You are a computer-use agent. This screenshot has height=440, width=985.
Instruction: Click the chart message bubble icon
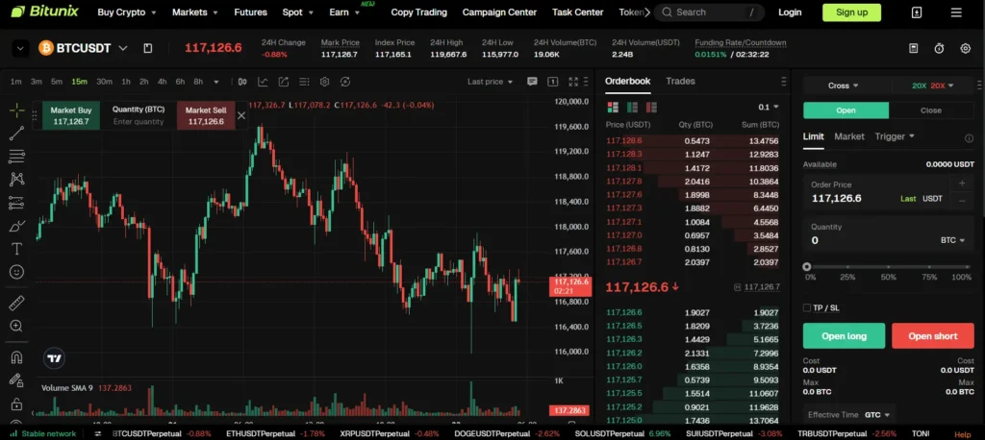tap(532, 82)
